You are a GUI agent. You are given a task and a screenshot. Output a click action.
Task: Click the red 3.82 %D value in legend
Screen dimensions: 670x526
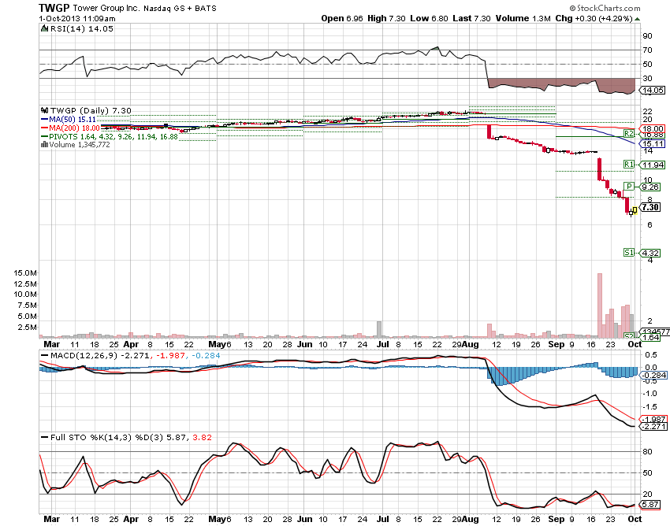click(202, 437)
